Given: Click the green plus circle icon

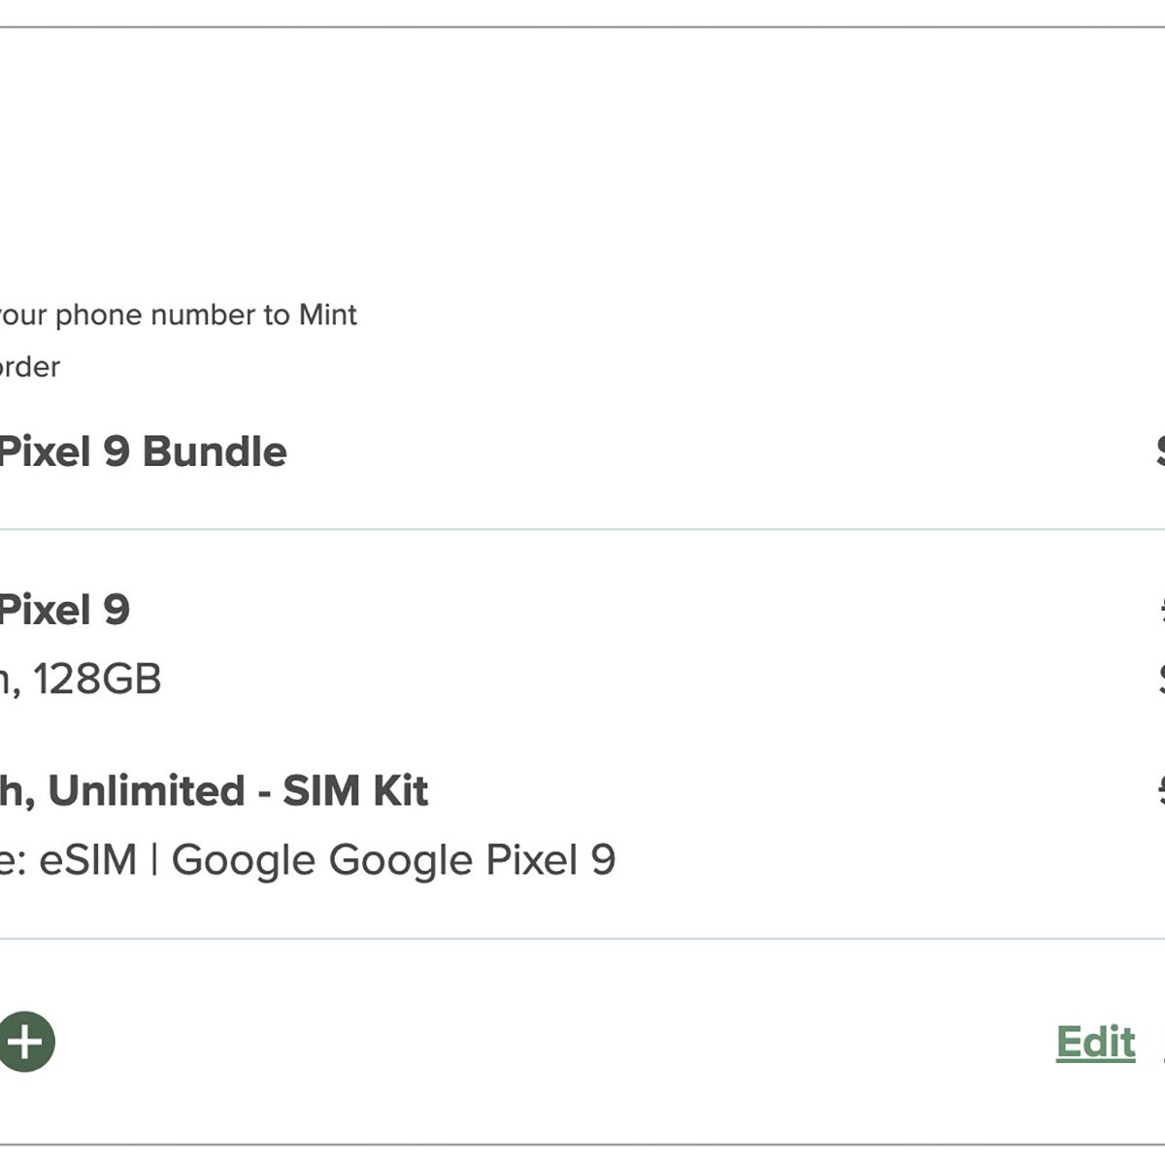Looking at the screenshot, I should pos(26,1042).
